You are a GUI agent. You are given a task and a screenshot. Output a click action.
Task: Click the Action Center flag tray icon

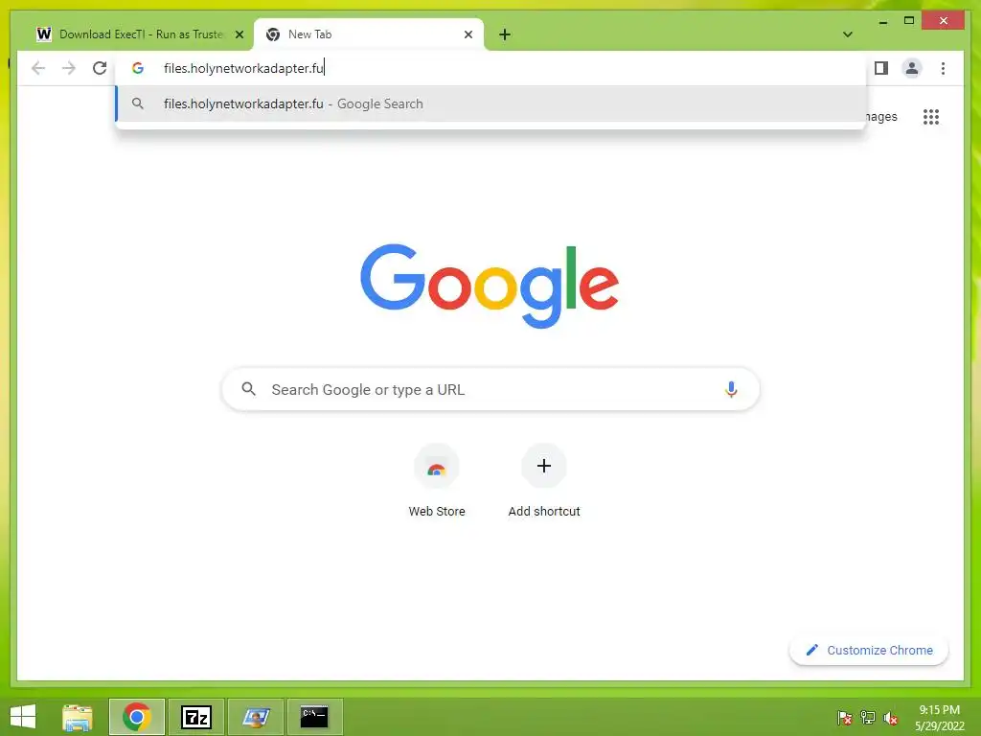pyautogui.click(x=845, y=718)
